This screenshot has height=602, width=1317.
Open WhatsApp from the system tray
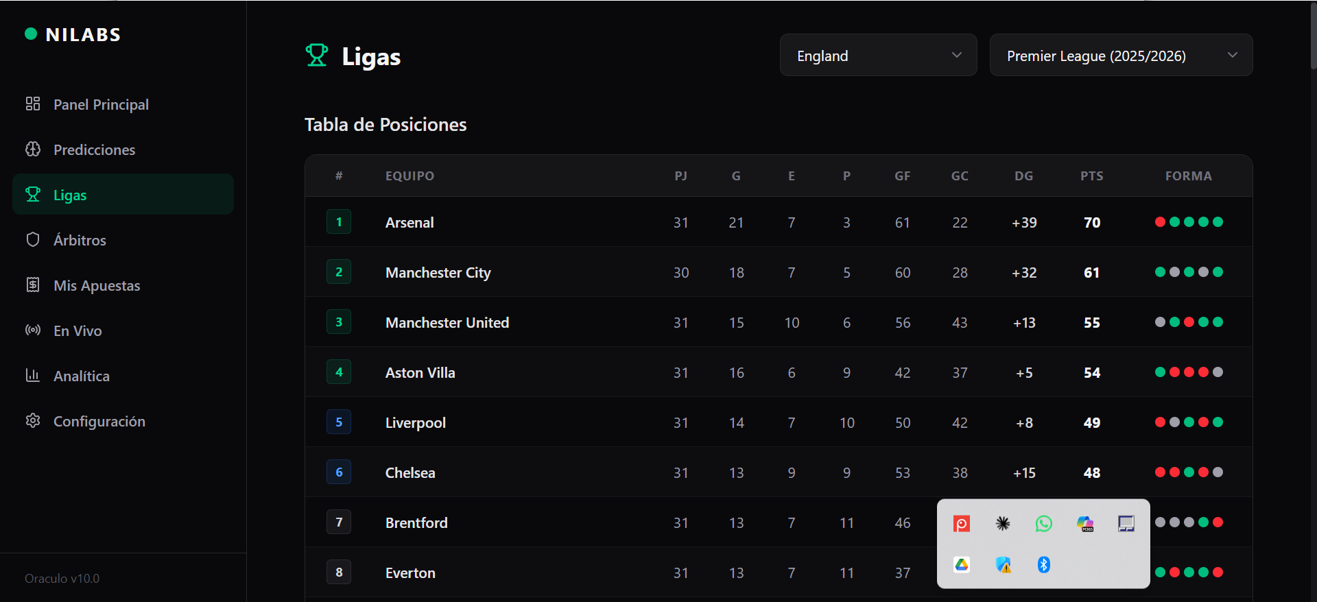pos(1044,523)
